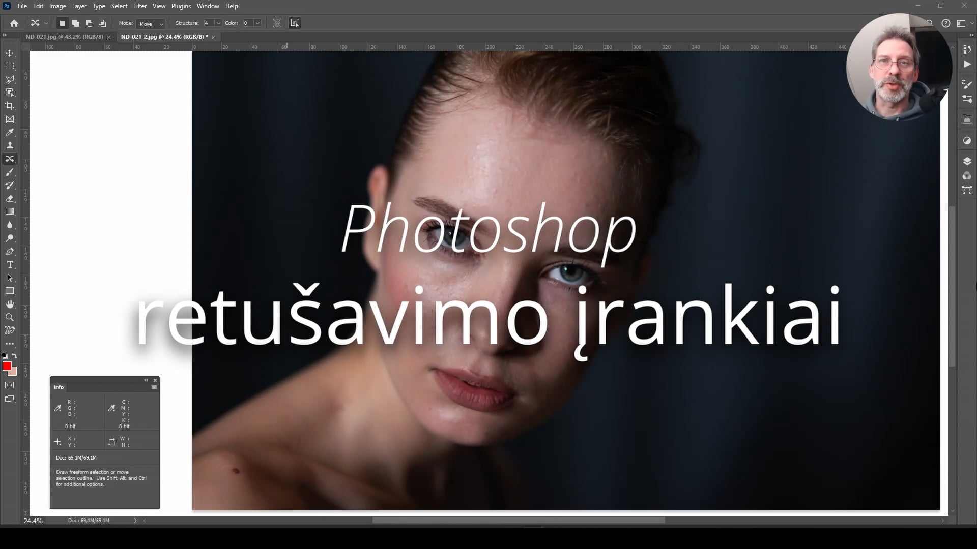The width and height of the screenshot is (977, 549).
Task: Open the Select menu
Action: tap(119, 6)
